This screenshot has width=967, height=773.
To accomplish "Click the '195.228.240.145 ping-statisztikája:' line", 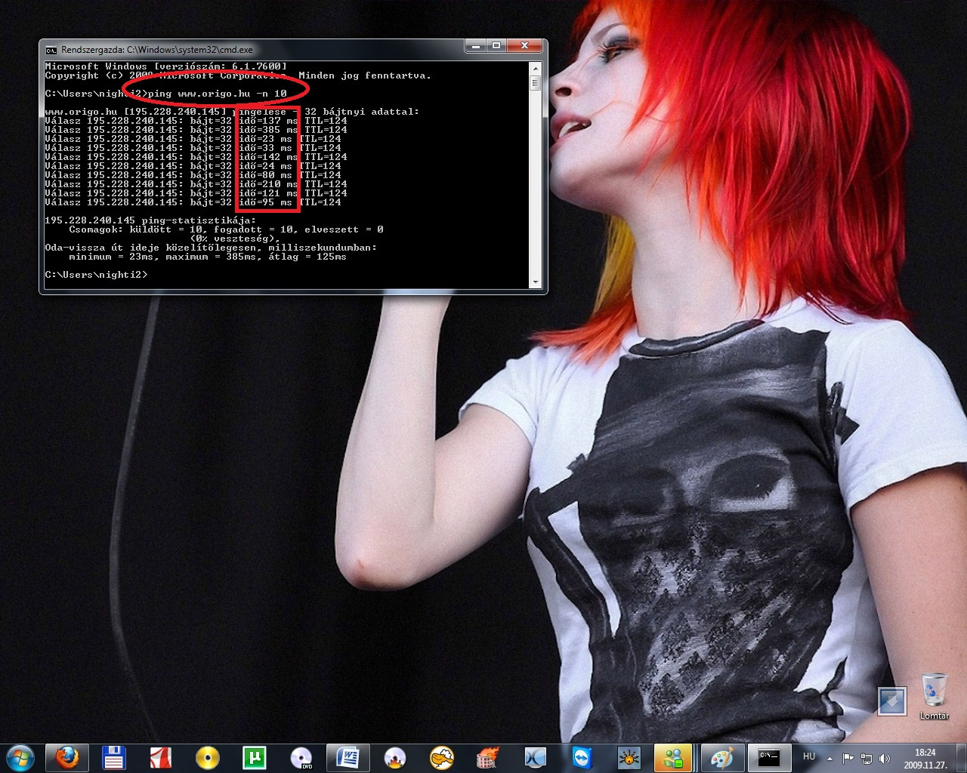I will [150, 220].
